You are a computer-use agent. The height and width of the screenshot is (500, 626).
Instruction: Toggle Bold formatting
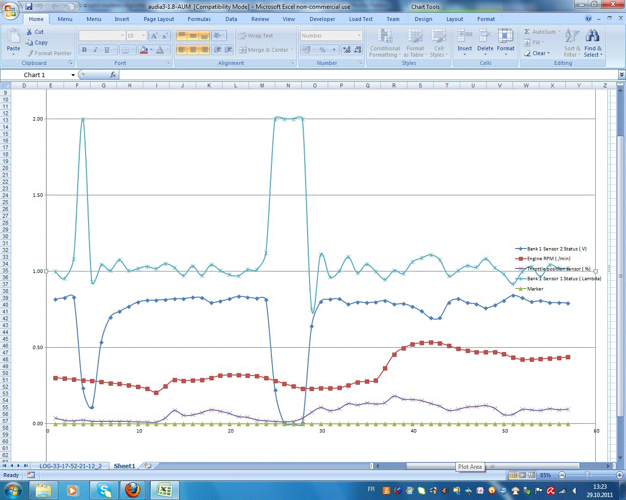(84, 50)
